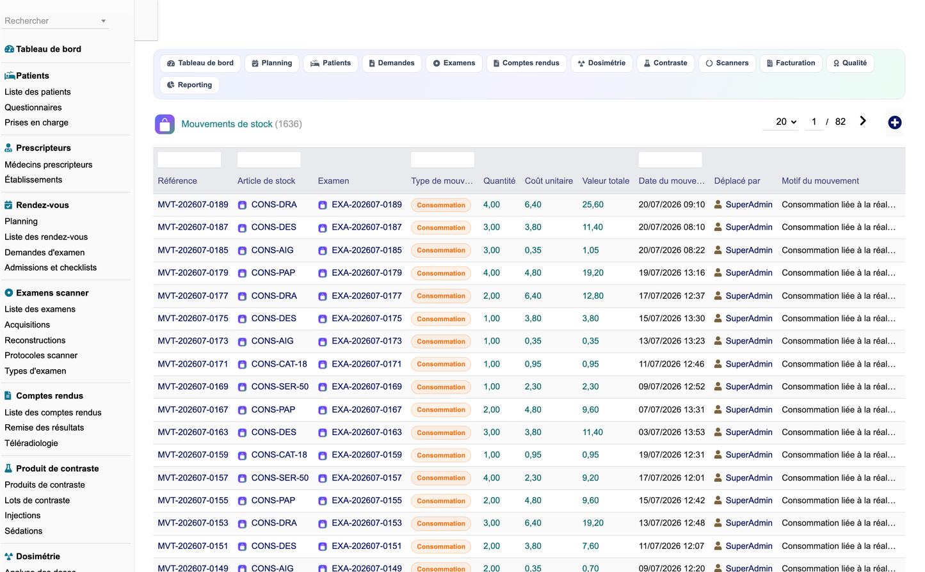Image resolution: width=925 pixels, height=572 pixels.
Task: Click the Motif du mouvement column header
Action: click(x=820, y=181)
